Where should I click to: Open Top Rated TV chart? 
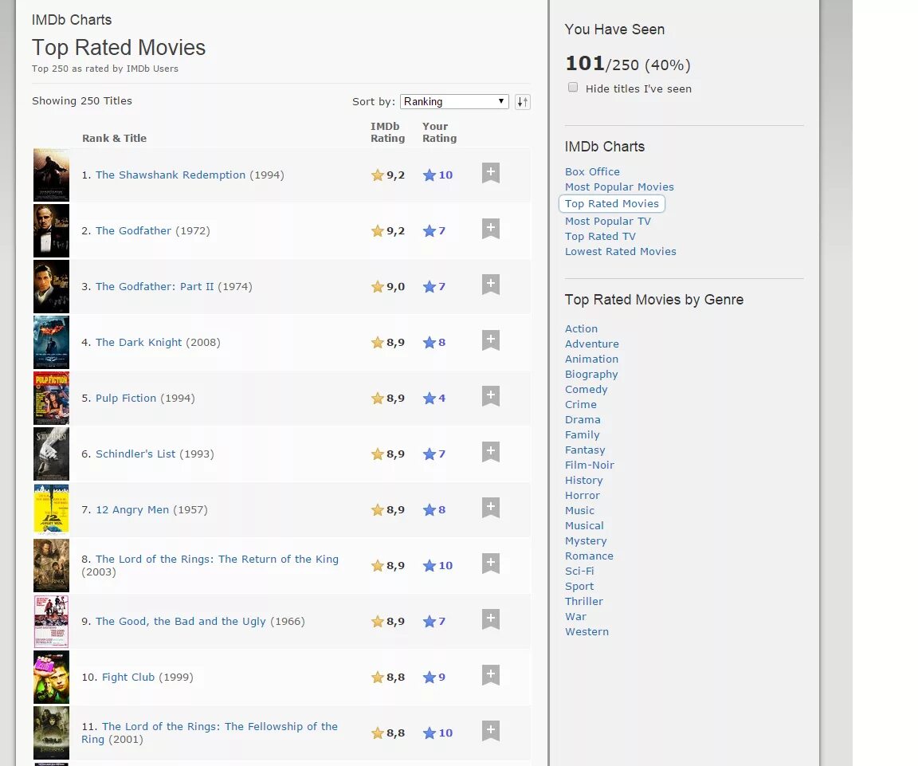pos(600,236)
